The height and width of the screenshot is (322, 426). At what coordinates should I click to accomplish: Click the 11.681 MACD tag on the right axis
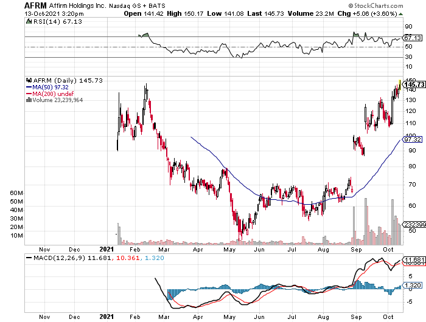pyautogui.click(x=413, y=259)
